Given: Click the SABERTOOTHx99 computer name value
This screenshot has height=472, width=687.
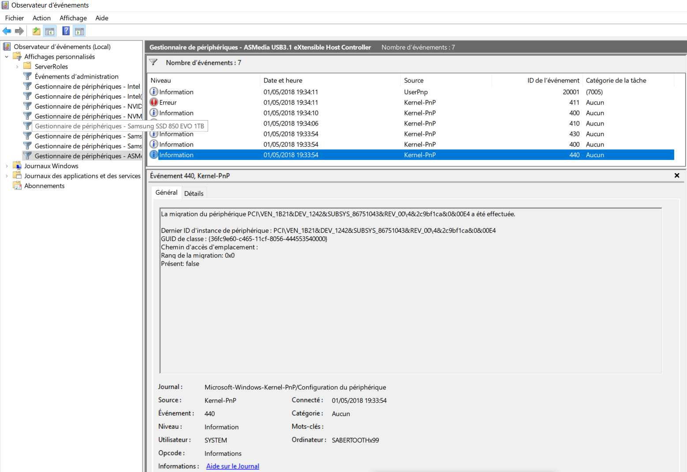Looking at the screenshot, I should 355,440.
